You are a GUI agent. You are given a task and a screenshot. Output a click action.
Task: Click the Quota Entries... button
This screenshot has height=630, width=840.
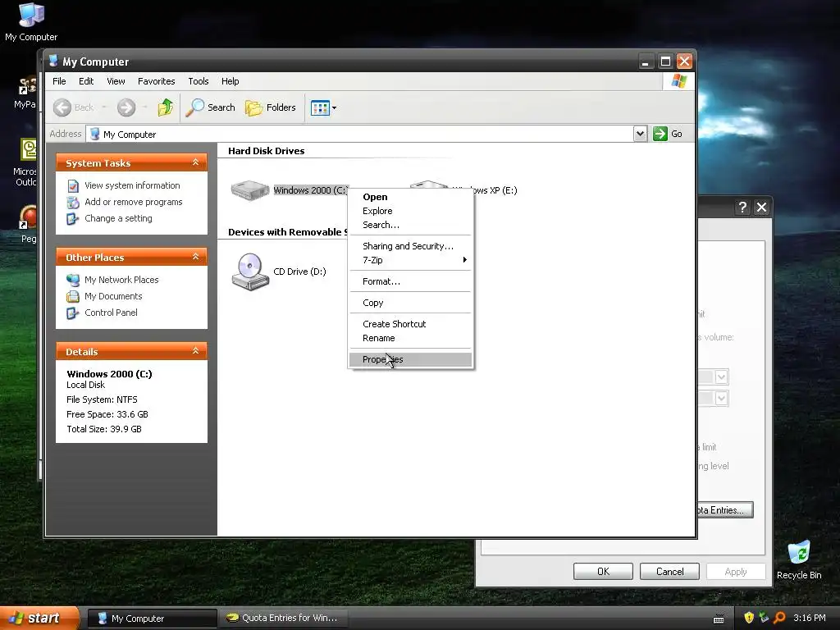[725, 510]
